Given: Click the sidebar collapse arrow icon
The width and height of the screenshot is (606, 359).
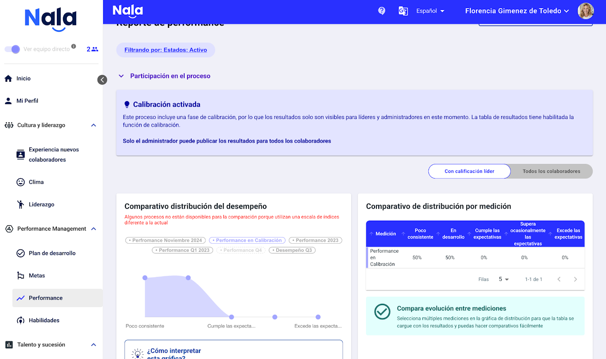Looking at the screenshot, I should 102,80.
